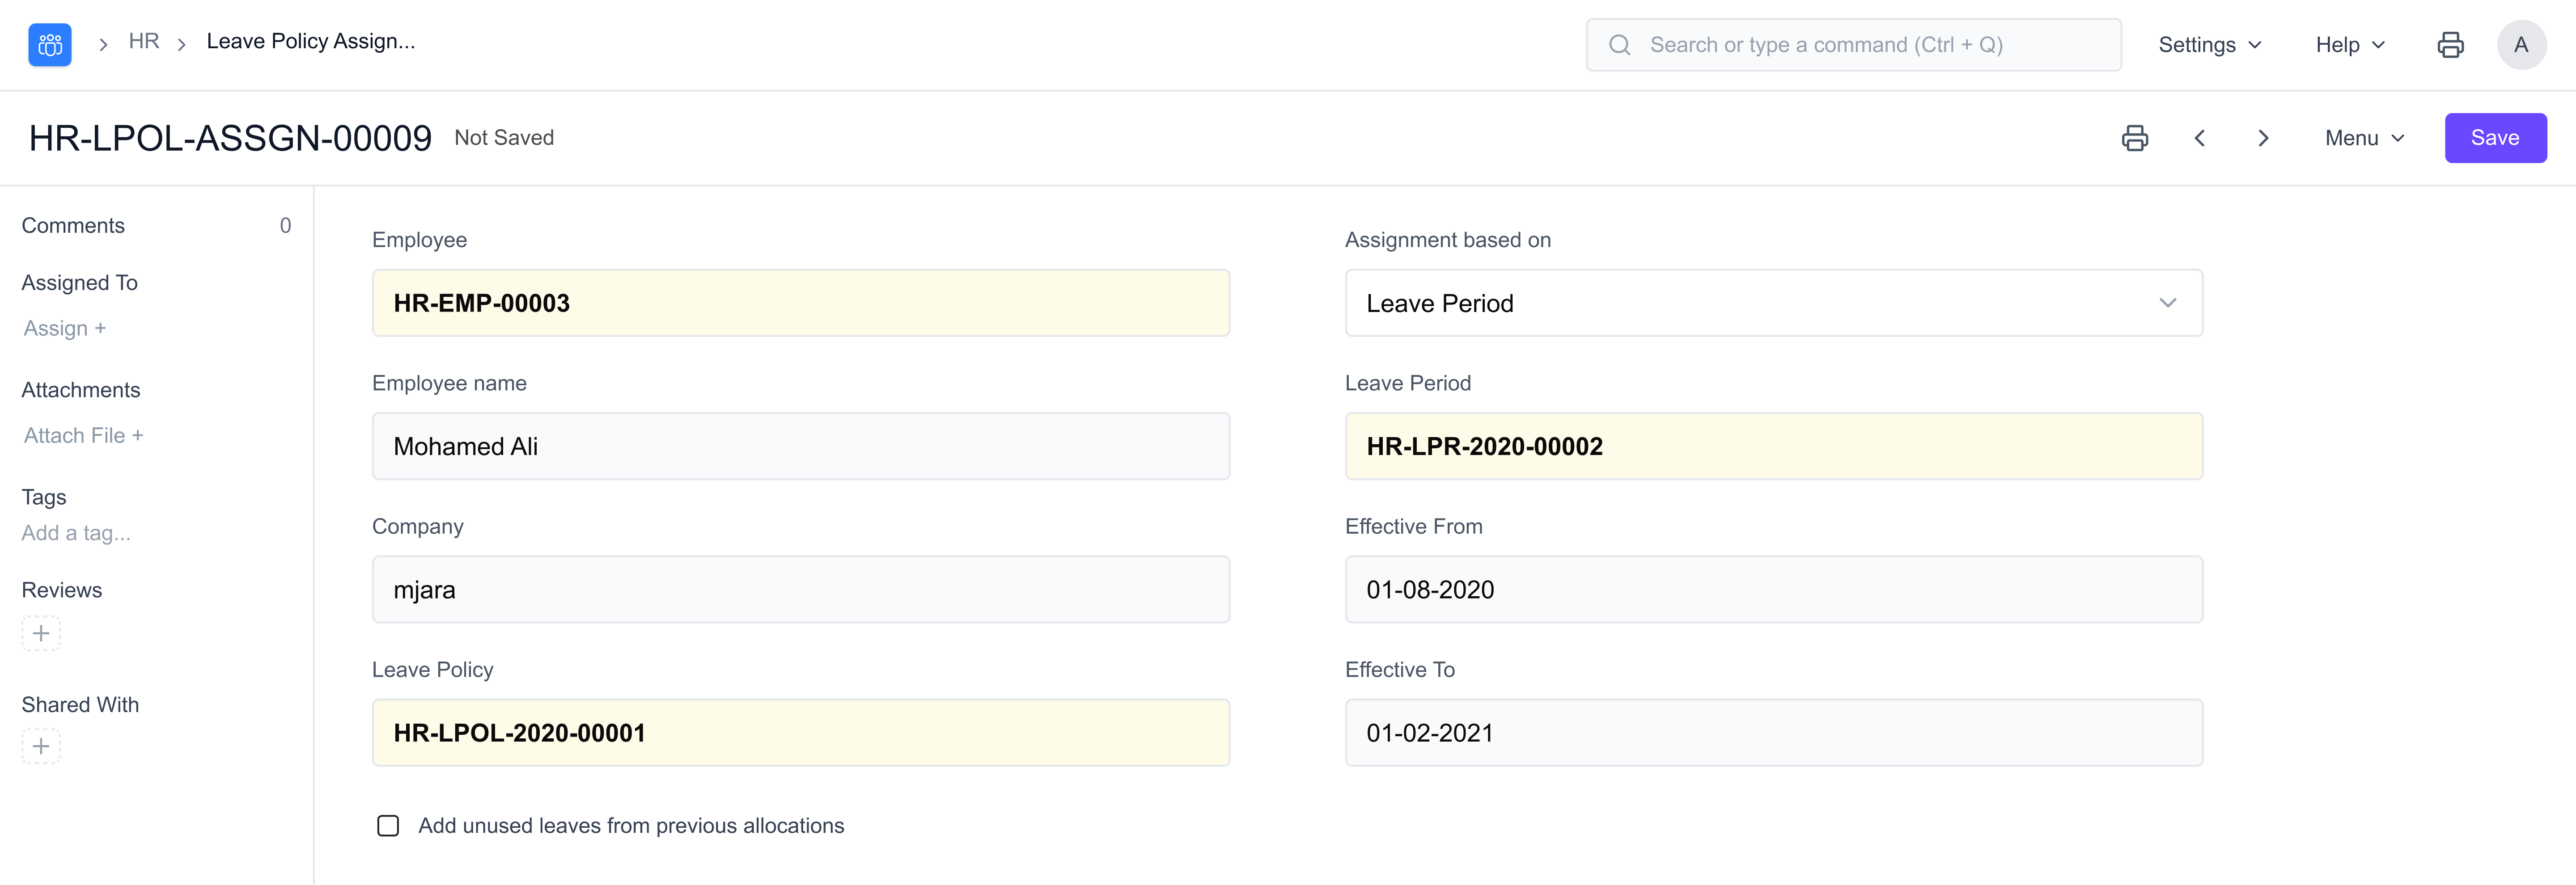Click Assign + in the sidebar
Viewport: 2576px width, 885px height.
(64, 328)
